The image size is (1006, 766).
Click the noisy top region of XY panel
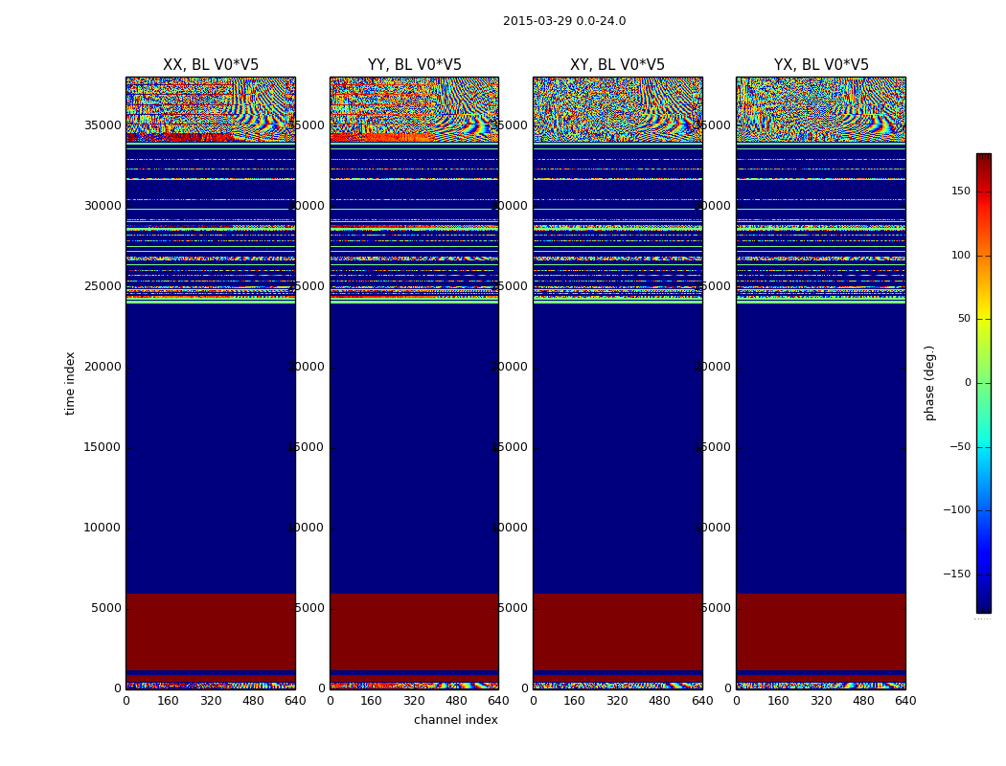point(617,107)
